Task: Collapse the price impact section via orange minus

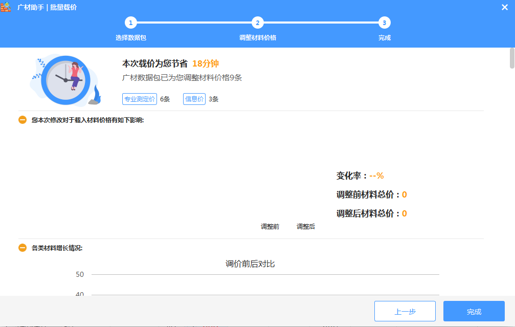Action: click(23, 120)
